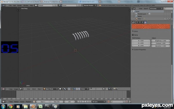Toggle Area lamp visibility eye icon
Screen dimensions: 174x109
pyautogui.click(x=165, y=19)
